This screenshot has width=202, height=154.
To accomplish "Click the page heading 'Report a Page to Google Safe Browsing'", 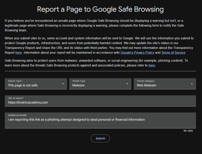I will (x=100, y=9).
